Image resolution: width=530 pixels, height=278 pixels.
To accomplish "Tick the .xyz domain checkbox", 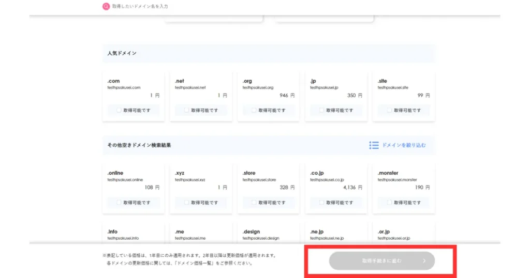I will 186,203.
